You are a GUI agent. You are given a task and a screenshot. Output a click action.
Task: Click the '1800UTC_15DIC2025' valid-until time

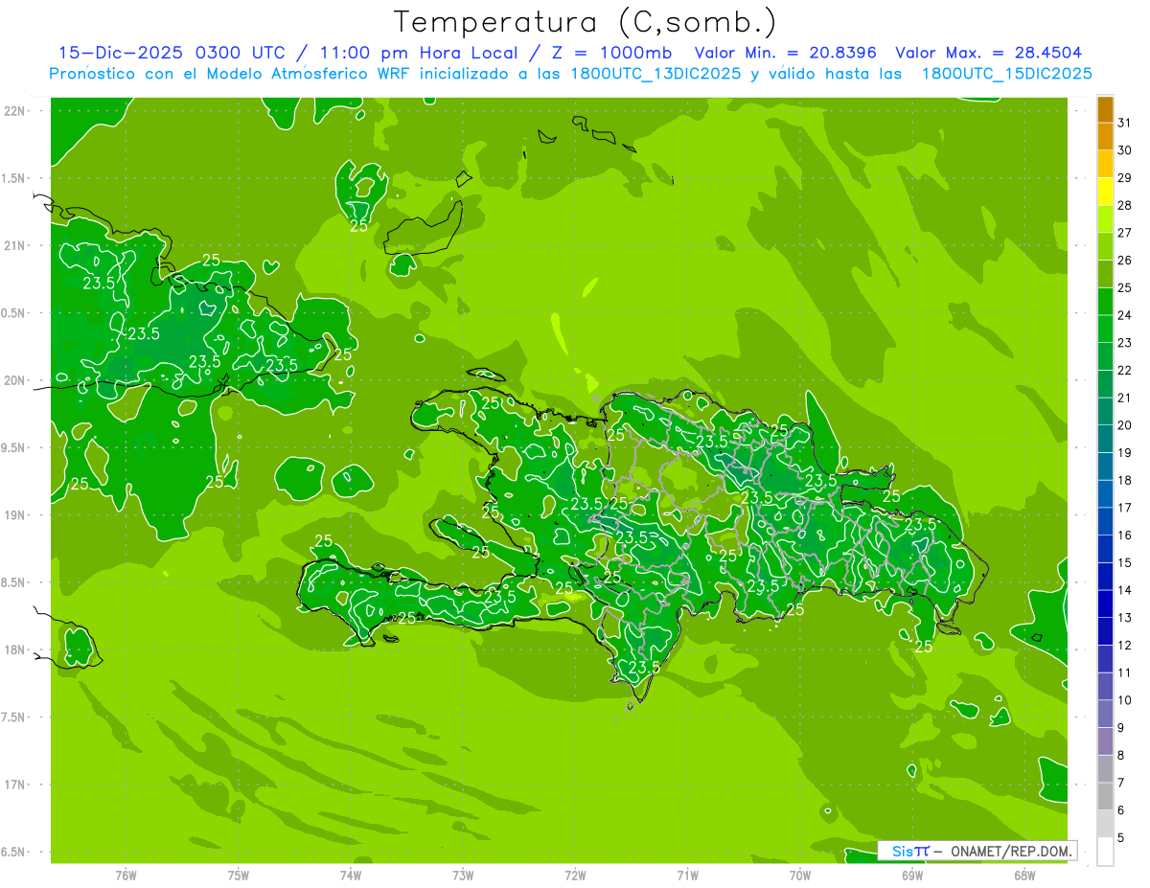tap(1006, 74)
